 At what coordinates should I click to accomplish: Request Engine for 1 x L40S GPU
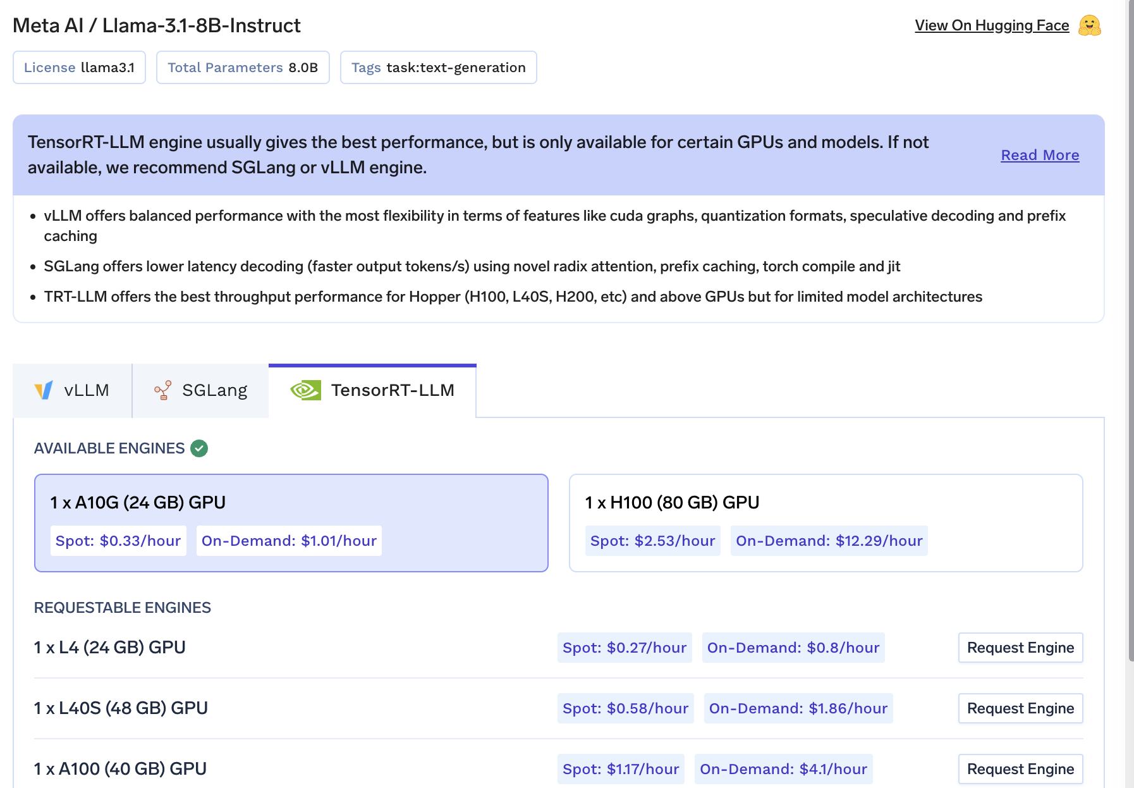[x=1020, y=708]
